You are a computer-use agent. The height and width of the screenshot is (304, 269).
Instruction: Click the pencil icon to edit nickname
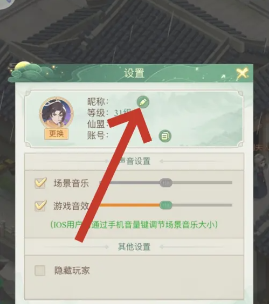(143, 102)
